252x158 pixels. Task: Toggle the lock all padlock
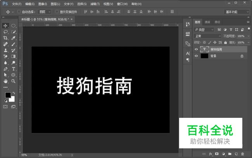click(226, 42)
